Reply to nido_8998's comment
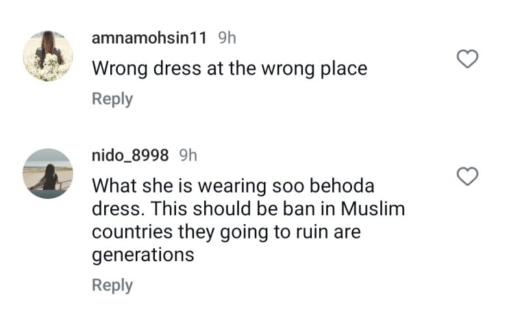The image size is (507, 309). tap(112, 284)
